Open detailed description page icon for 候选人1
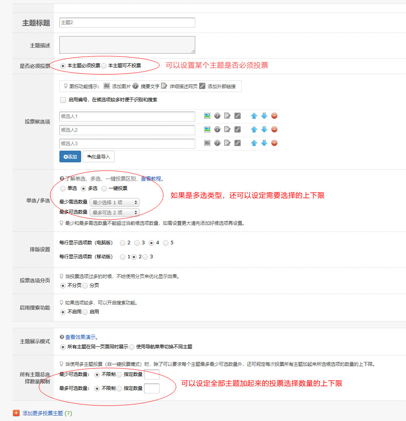The height and width of the screenshot is (421, 406). [x=227, y=116]
